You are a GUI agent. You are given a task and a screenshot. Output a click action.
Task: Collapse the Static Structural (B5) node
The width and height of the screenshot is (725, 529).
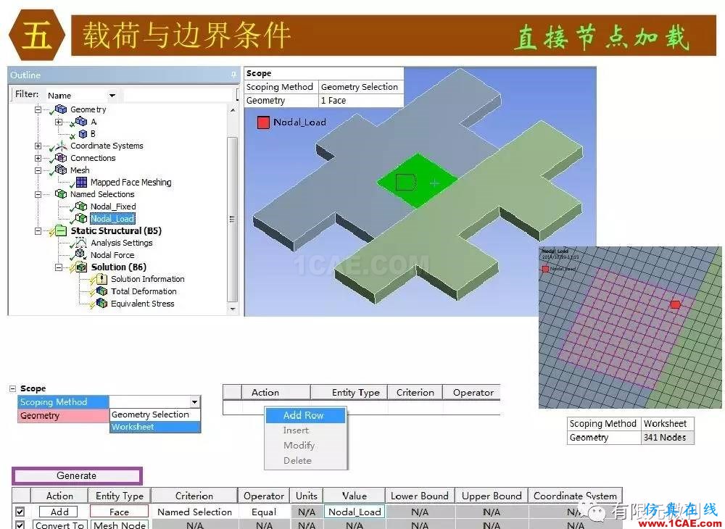pos(38,231)
